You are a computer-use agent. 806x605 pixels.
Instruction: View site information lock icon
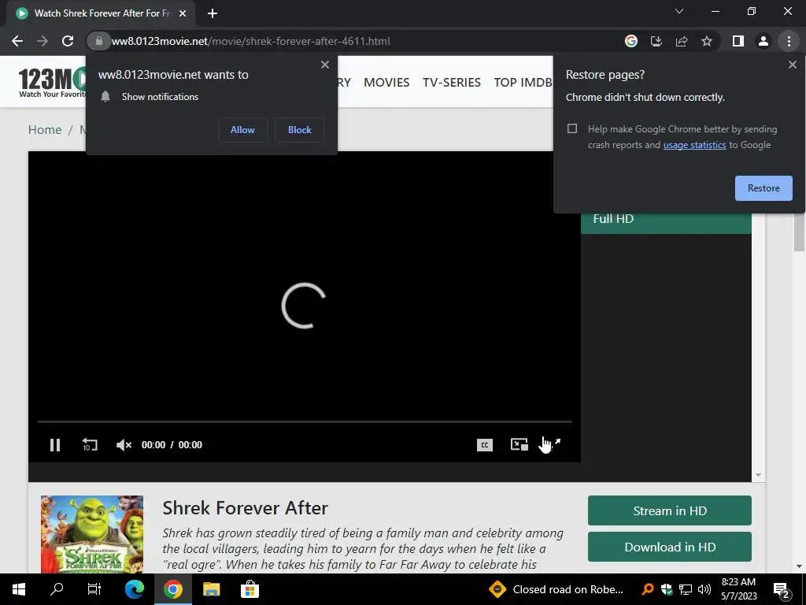click(x=98, y=41)
